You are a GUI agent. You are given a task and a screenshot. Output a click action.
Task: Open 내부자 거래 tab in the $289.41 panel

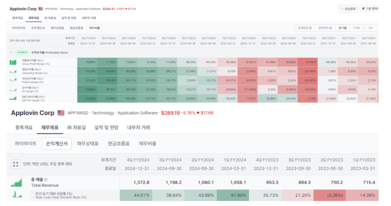click(x=89, y=18)
